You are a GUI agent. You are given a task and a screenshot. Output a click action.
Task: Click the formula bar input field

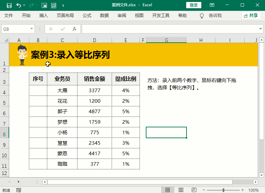tap(171, 29)
